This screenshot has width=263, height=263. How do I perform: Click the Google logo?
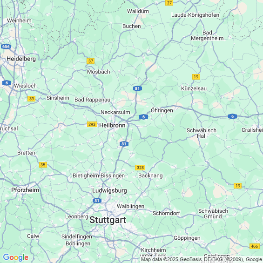[x=16, y=257]
